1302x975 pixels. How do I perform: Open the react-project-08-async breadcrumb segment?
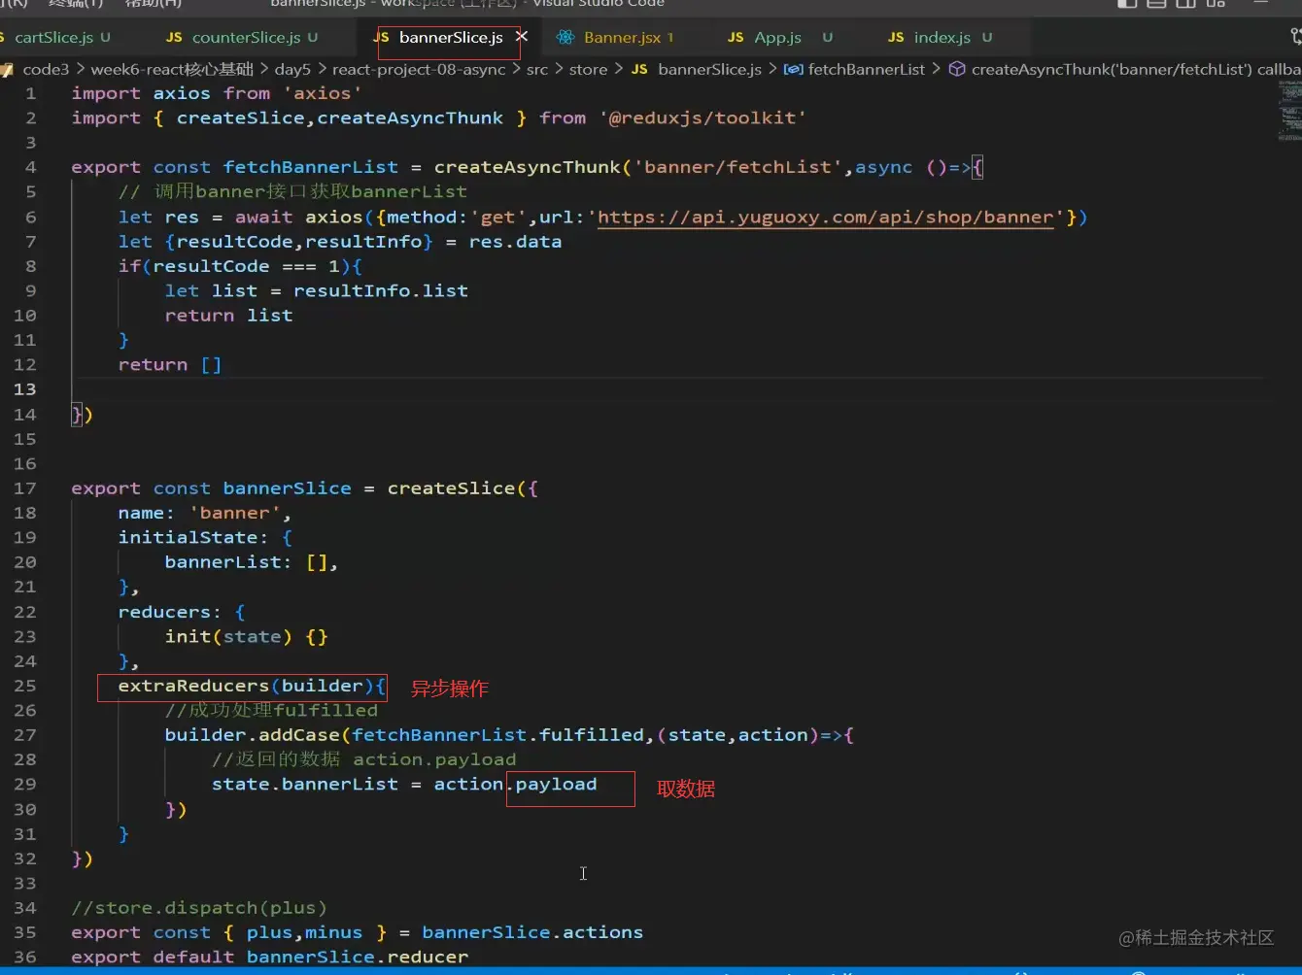[419, 69]
